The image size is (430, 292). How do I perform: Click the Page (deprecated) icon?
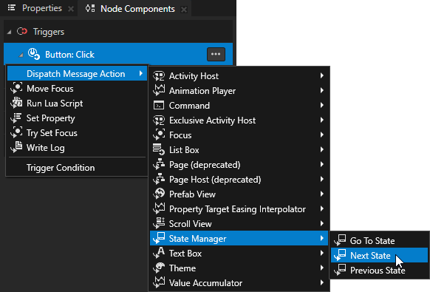(159, 165)
